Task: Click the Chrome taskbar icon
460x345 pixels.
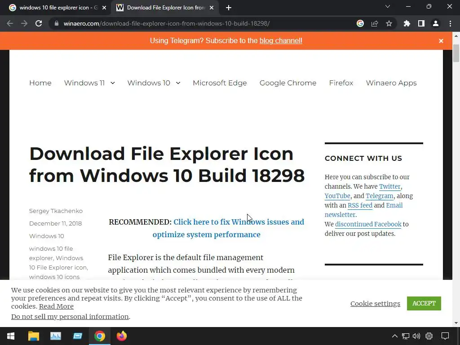Action: coord(99,336)
